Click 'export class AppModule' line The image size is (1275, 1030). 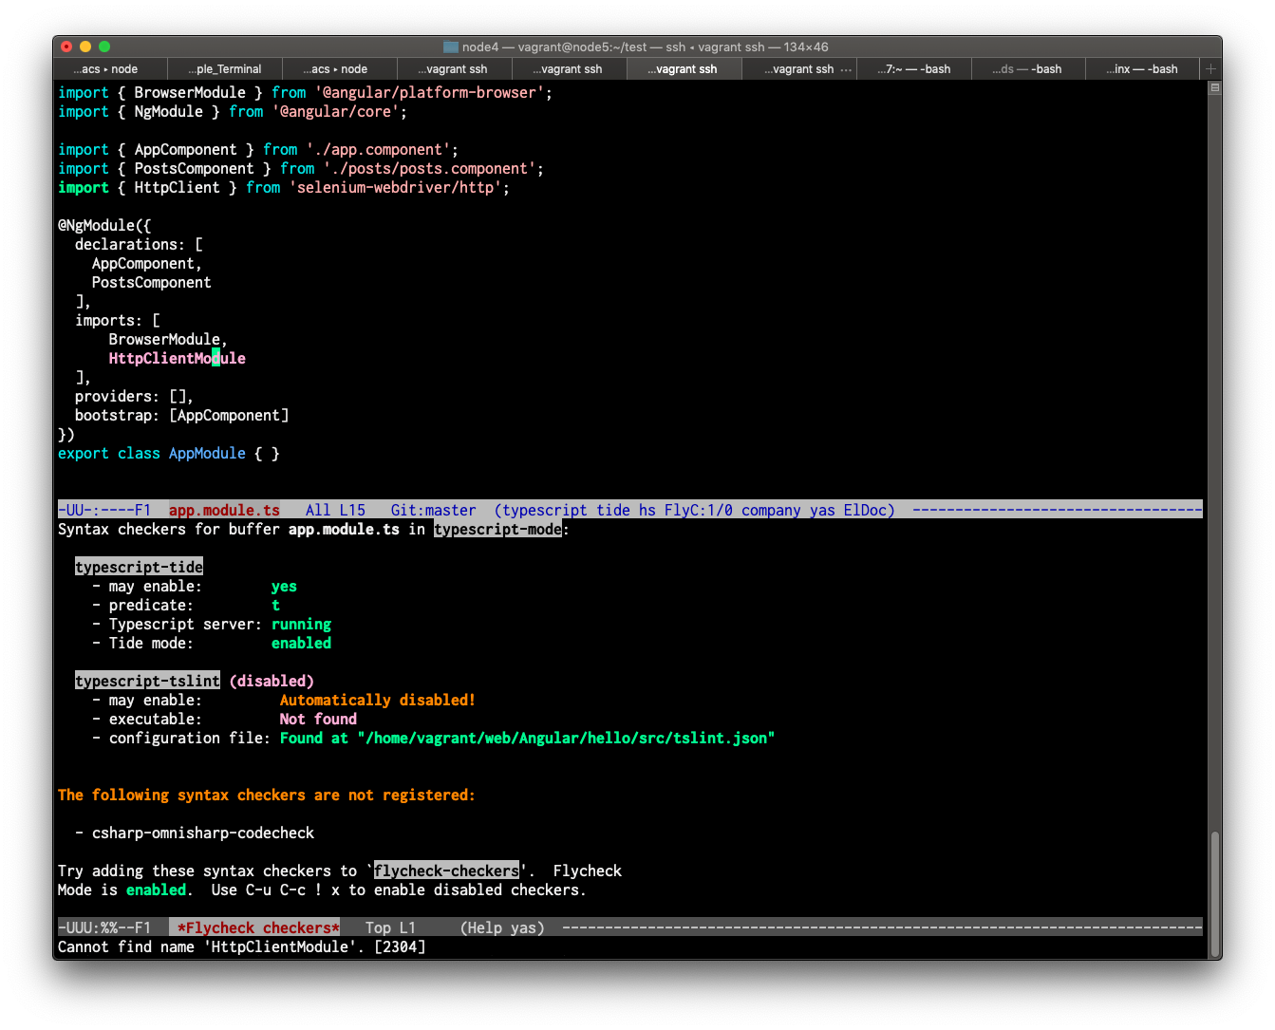tap(169, 454)
